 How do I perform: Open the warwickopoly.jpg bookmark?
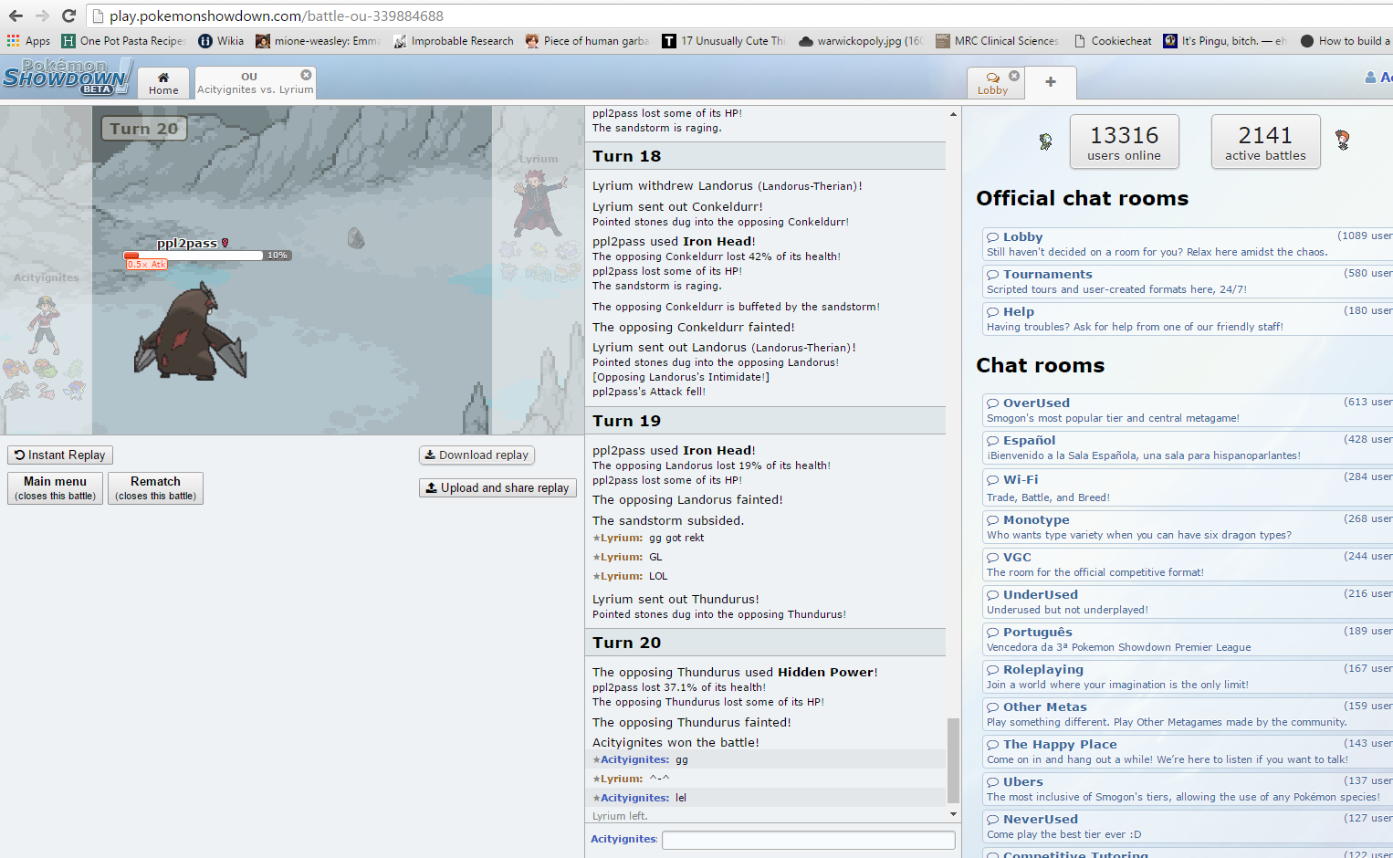coord(861,41)
